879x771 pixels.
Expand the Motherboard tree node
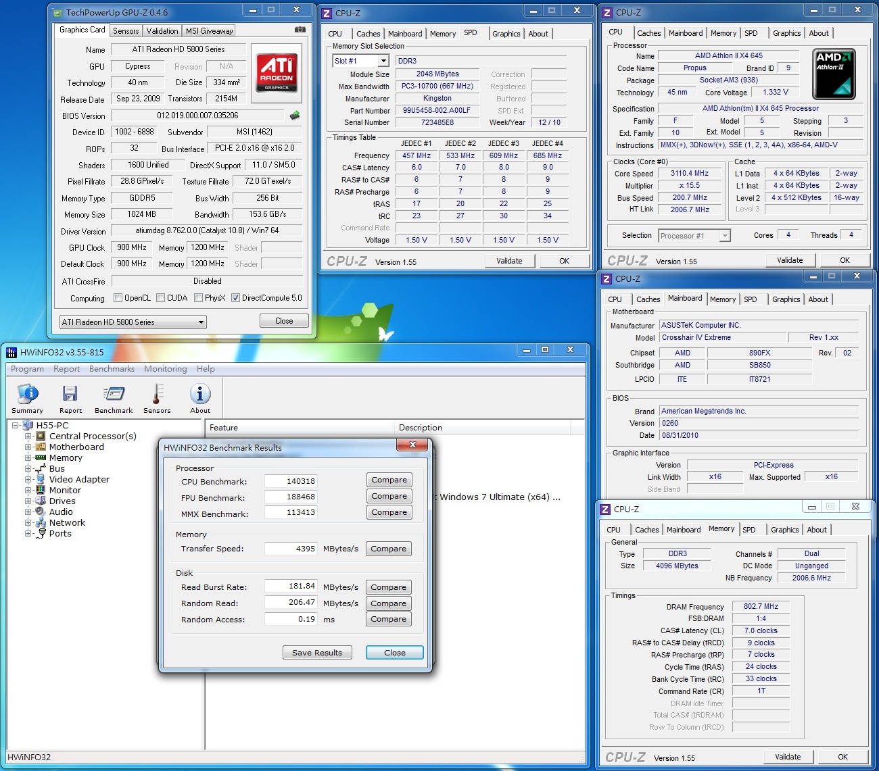[28, 447]
